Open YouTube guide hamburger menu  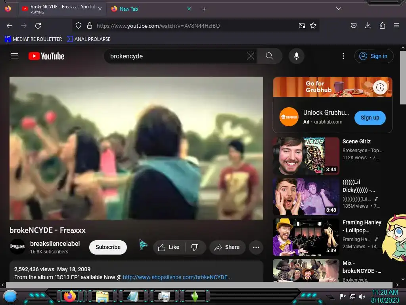click(x=14, y=56)
